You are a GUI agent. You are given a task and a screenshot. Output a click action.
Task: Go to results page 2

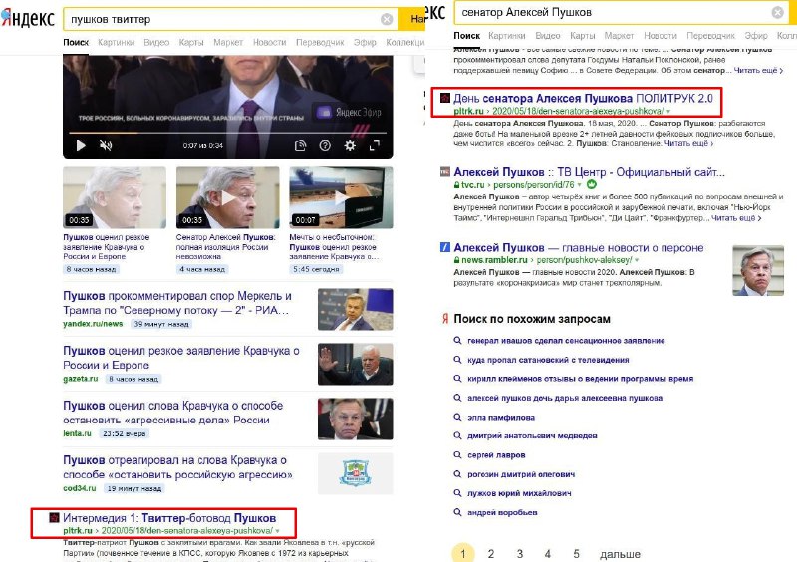point(491,554)
